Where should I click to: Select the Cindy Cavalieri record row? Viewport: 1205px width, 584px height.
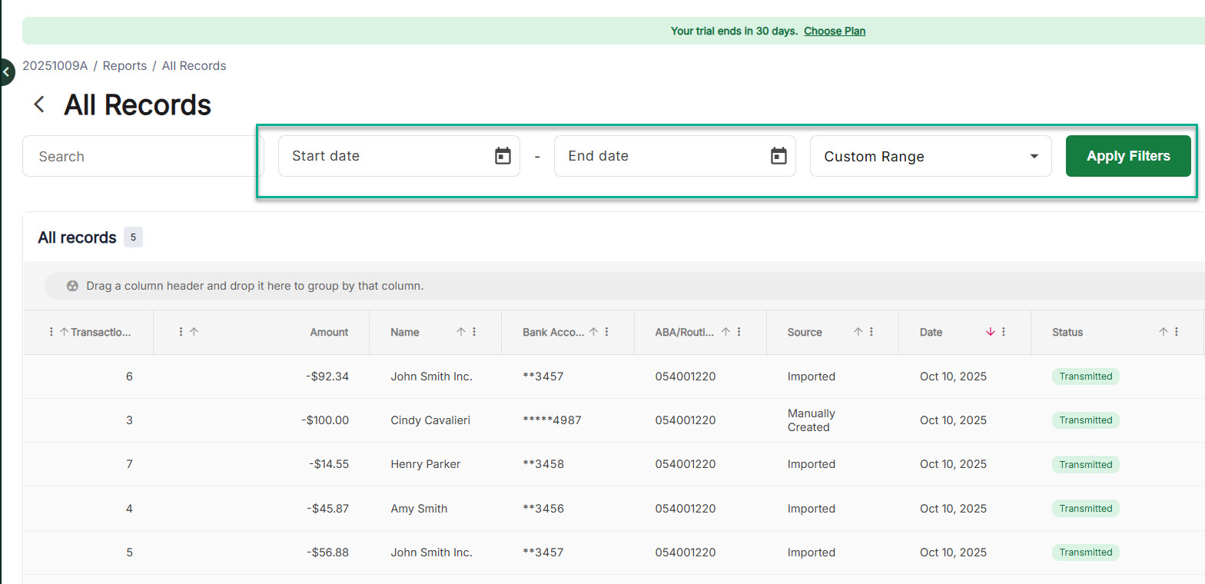pyautogui.click(x=430, y=420)
